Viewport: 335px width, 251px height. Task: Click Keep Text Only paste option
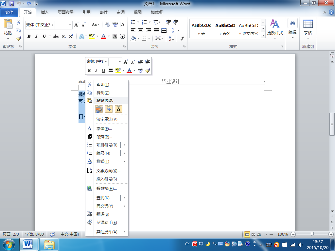click(118, 109)
